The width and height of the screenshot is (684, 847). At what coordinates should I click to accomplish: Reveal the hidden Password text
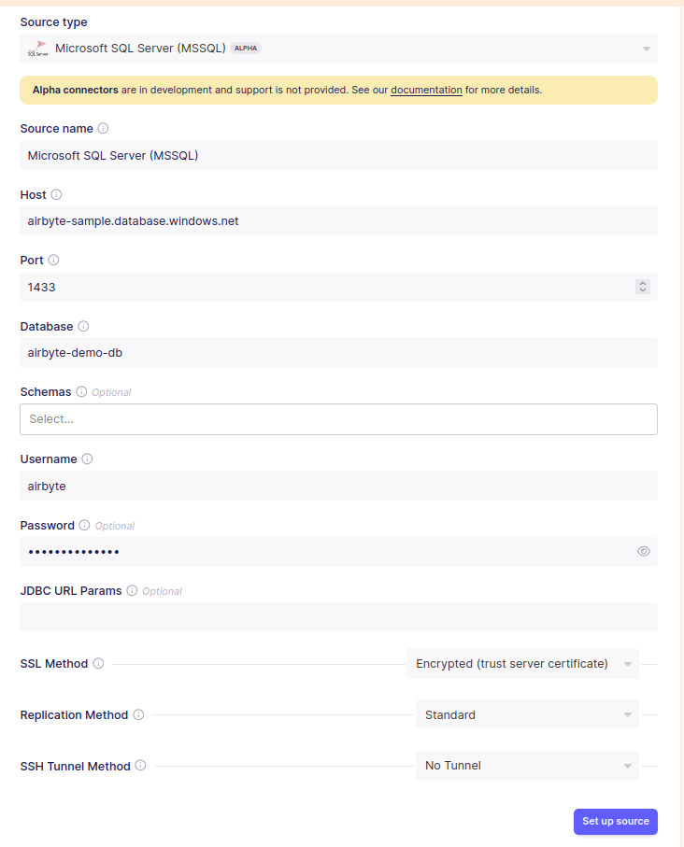pos(643,551)
